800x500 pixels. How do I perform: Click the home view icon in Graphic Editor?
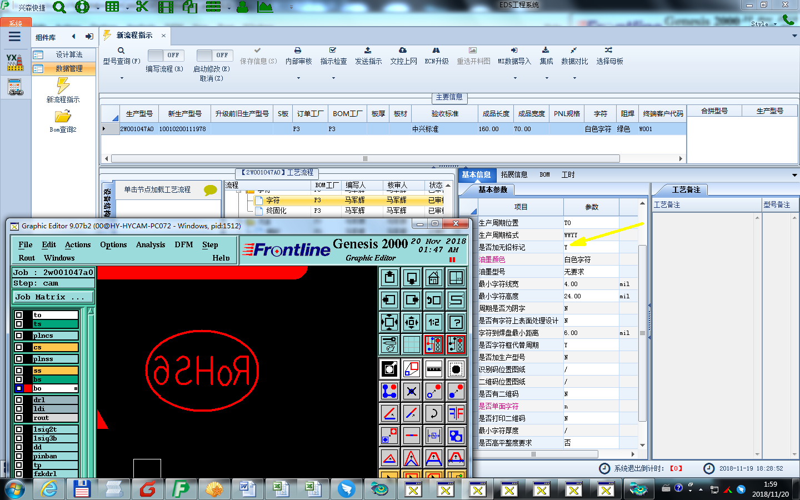434,277
